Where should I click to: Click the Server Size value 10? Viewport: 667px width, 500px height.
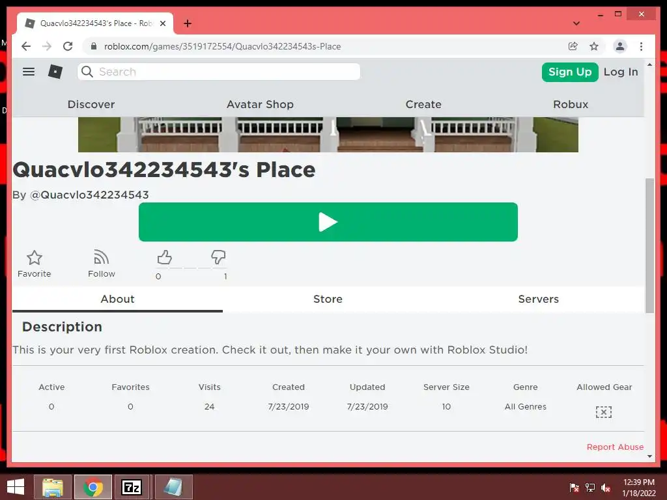446,406
